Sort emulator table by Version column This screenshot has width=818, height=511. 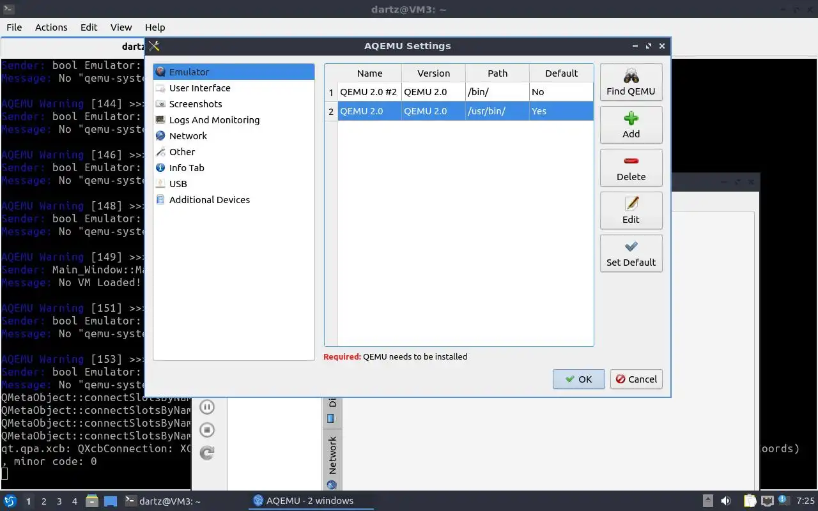point(433,73)
